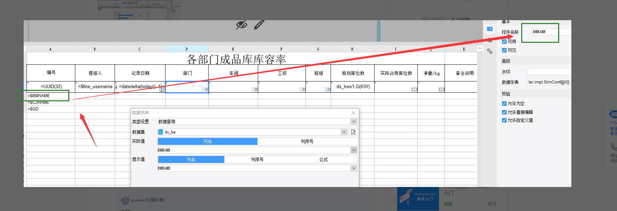
Task: Click the widget dropdown icon in cell D
Action: coord(206,89)
